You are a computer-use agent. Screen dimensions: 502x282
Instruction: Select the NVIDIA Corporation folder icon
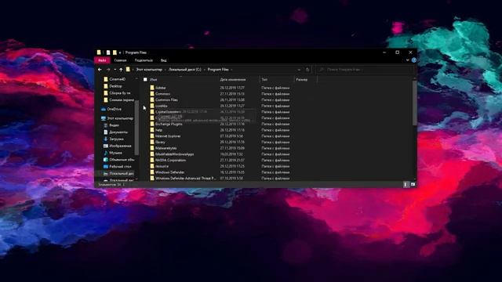pos(152,160)
